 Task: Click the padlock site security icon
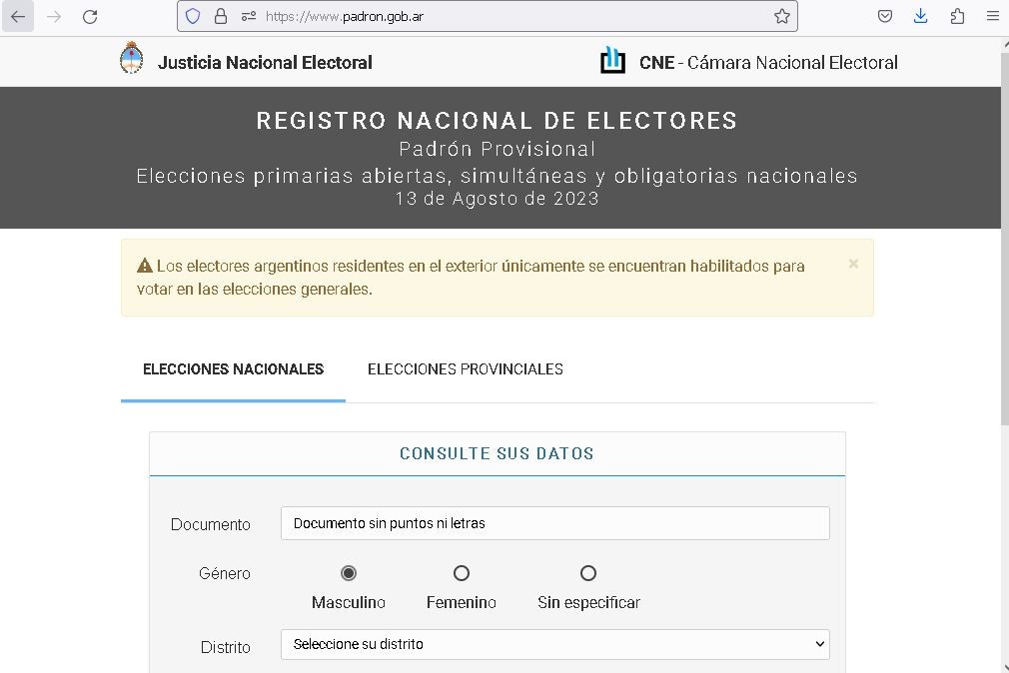pyautogui.click(x=221, y=16)
